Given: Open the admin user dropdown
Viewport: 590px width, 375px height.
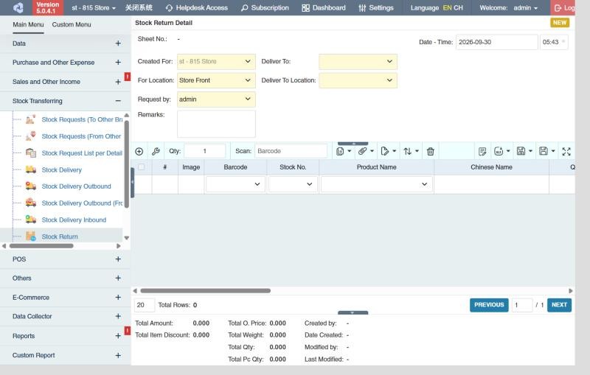Looking at the screenshot, I should point(526,7).
